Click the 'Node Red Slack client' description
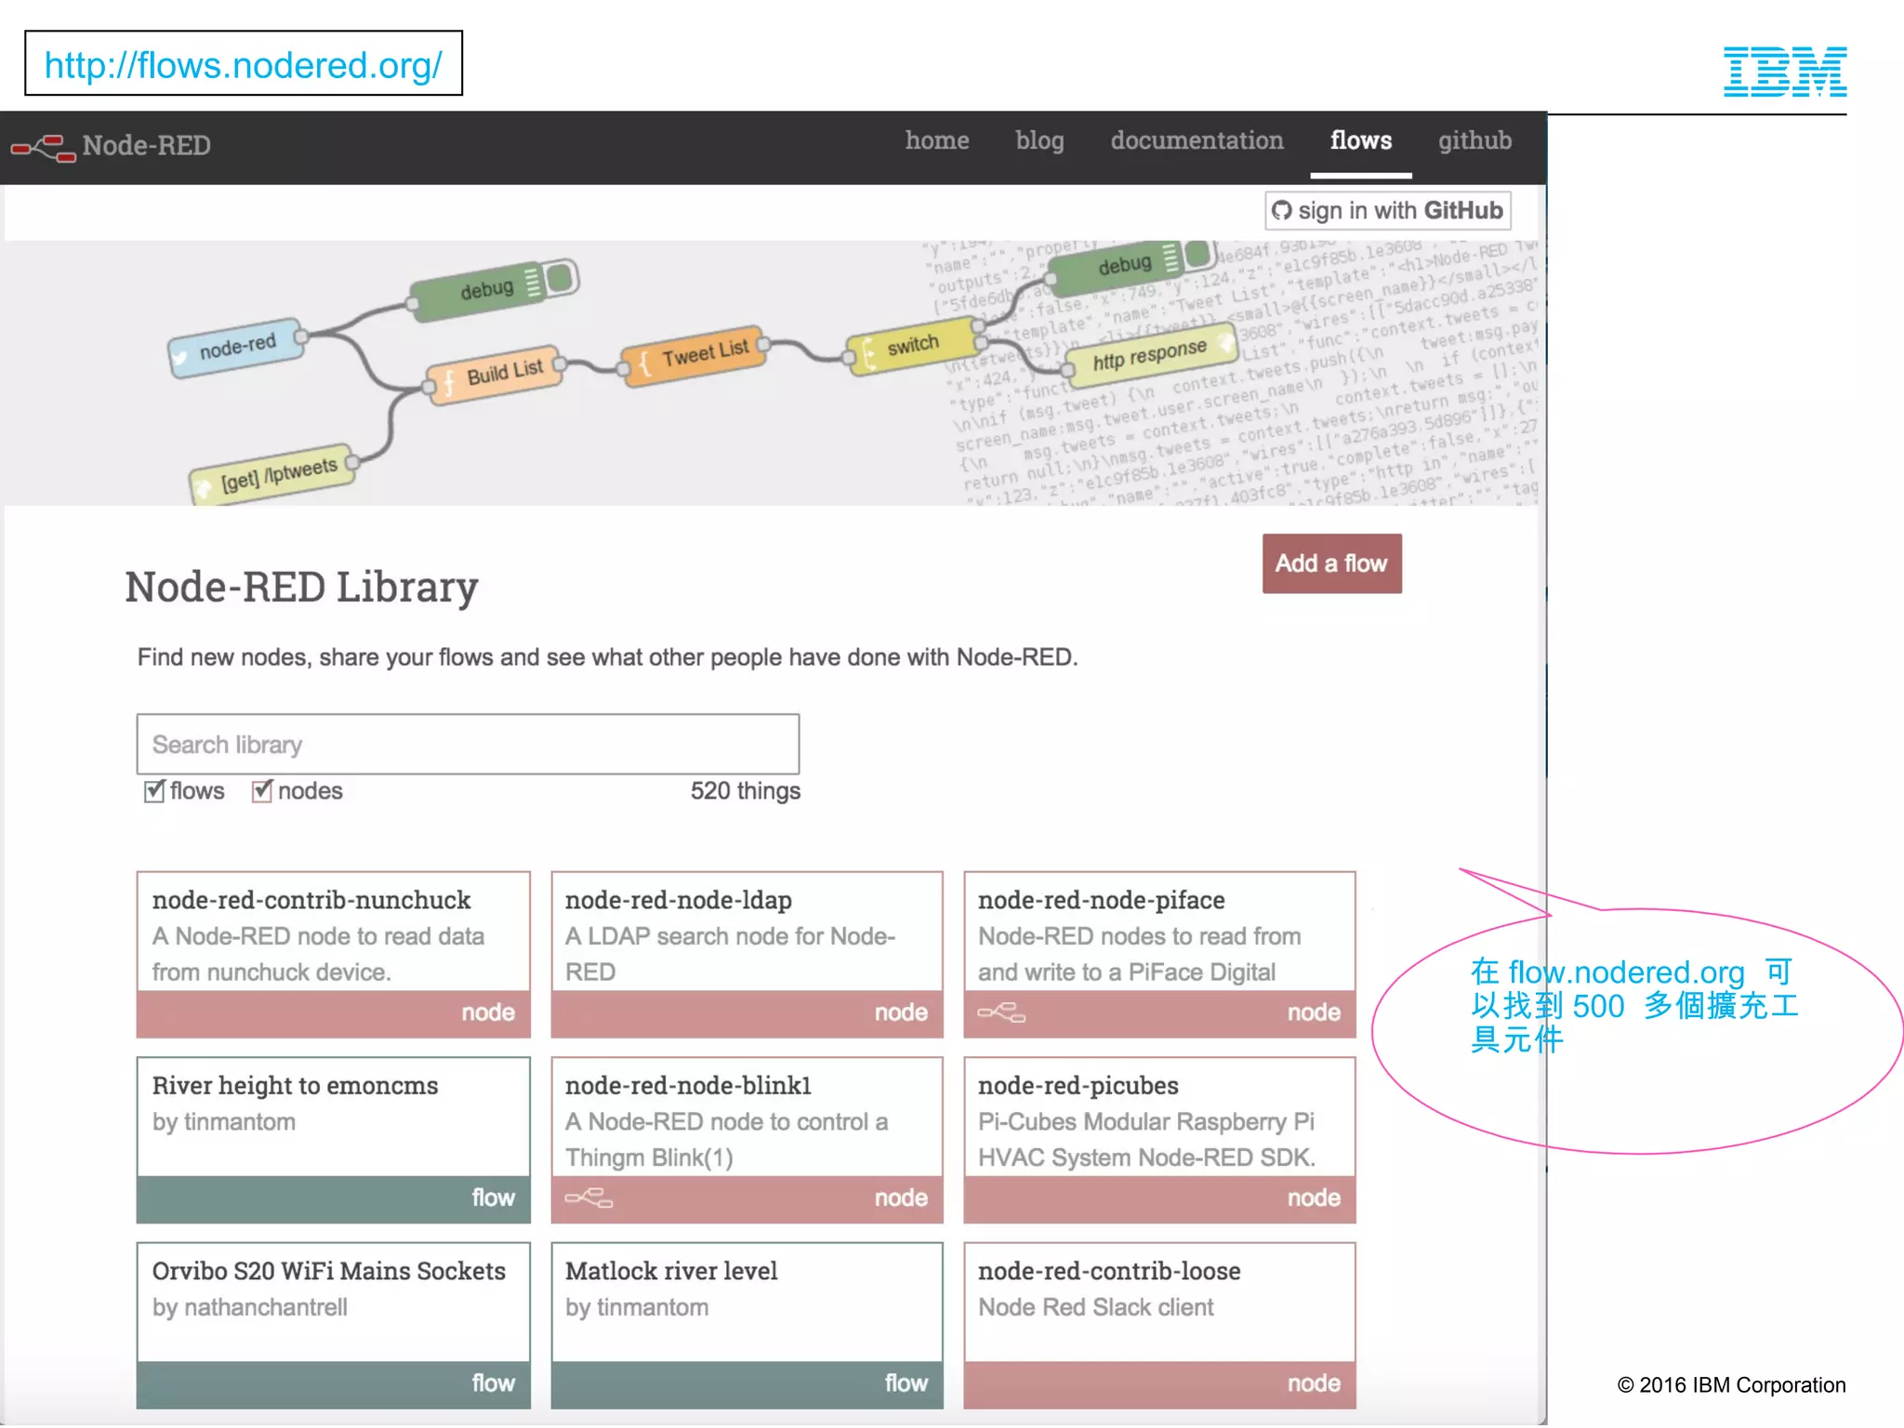The image size is (1904, 1428). pyautogui.click(x=1096, y=1307)
